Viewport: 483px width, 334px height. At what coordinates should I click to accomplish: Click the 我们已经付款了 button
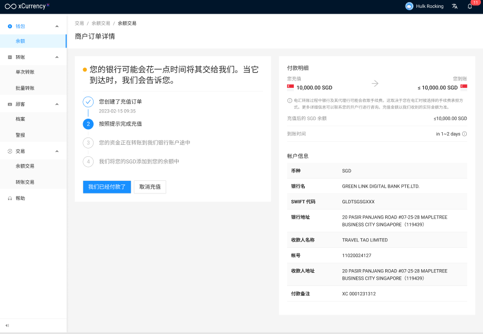point(107,187)
